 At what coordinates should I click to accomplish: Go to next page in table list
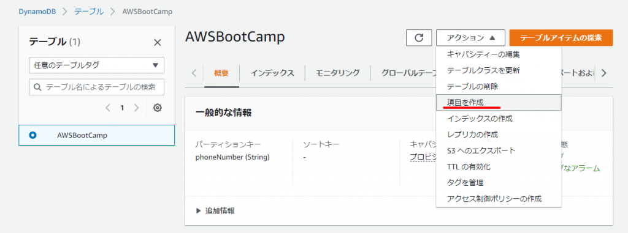tap(137, 108)
